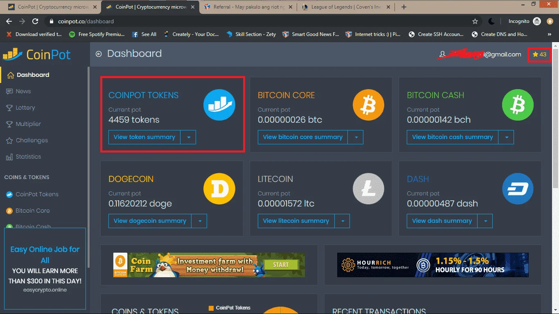Expand dropdown beside View bitcoin cash summary
The width and height of the screenshot is (559, 314).
tap(506, 137)
